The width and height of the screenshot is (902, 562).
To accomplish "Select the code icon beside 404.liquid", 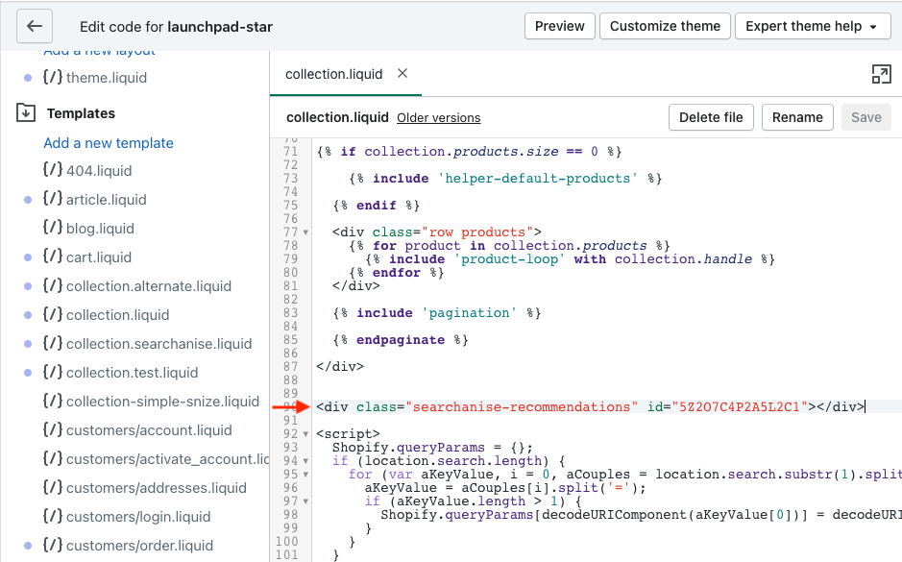I will (52, 170).
